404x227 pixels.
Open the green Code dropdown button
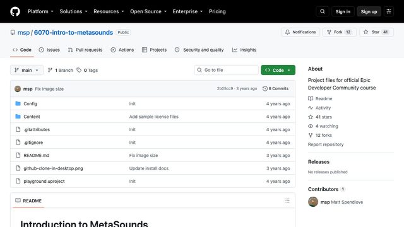[x=278, y=70]
